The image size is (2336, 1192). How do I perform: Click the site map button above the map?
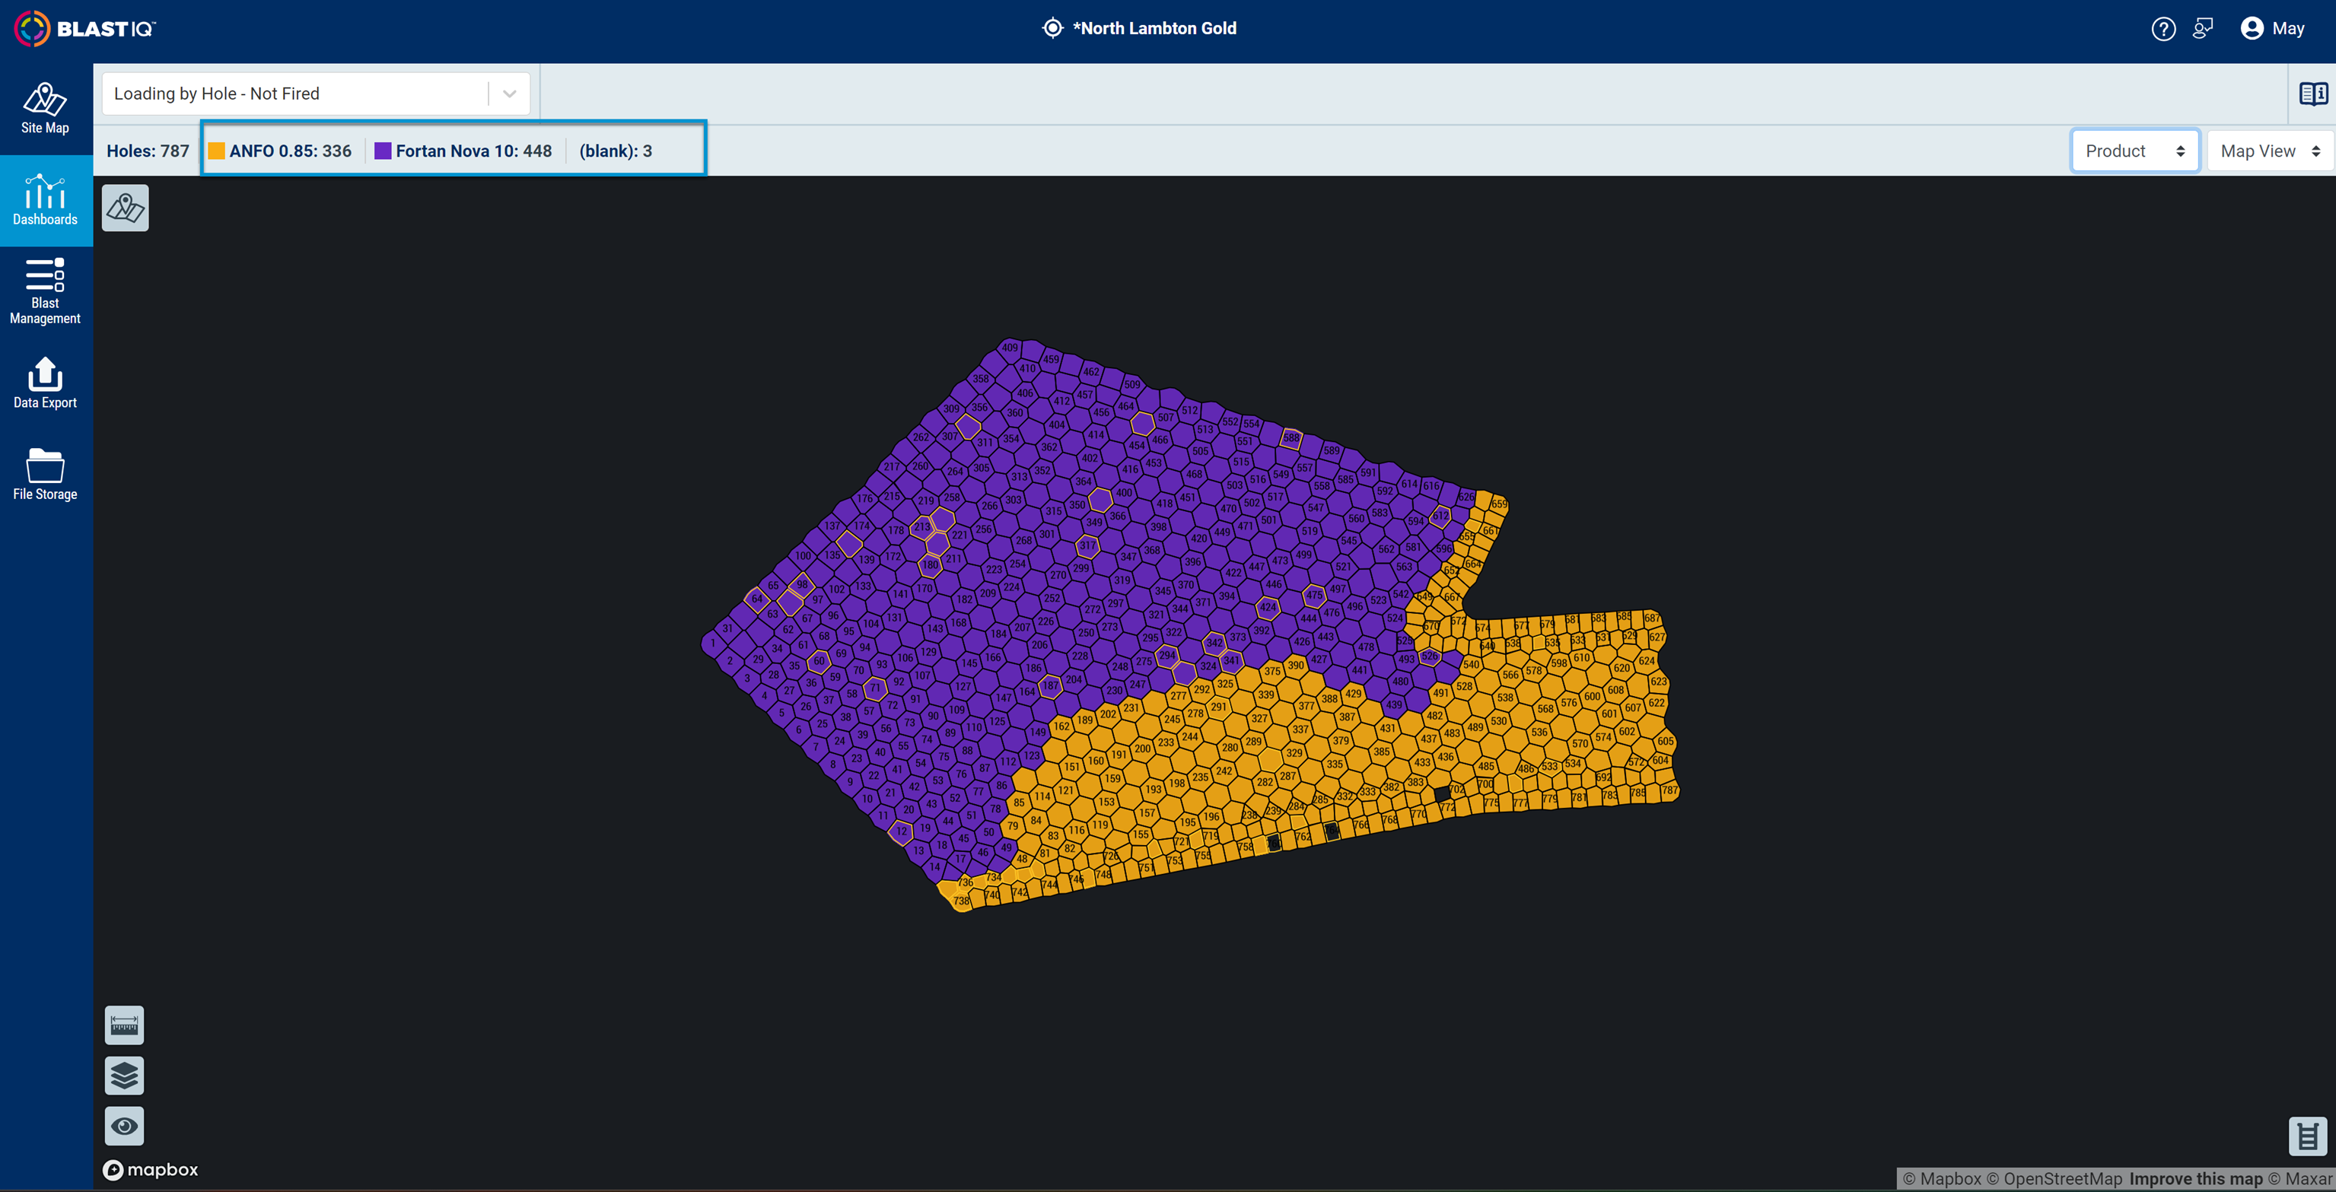pos(125,208)
